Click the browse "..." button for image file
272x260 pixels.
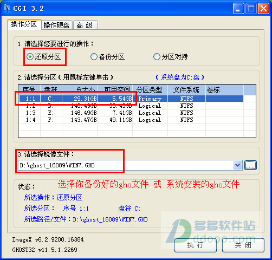point(250,165)
